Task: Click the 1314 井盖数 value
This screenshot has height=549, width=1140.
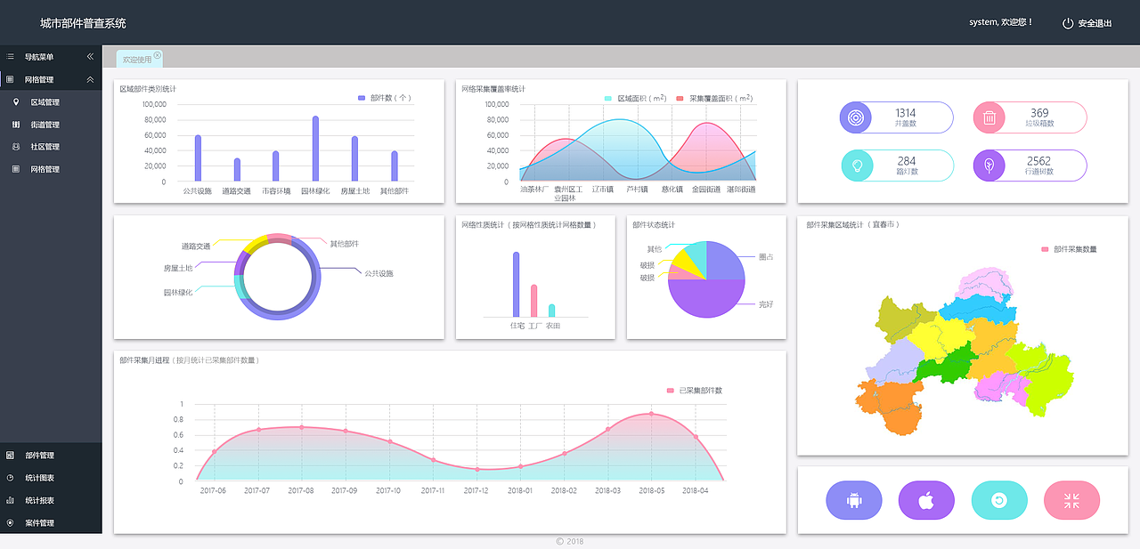Action: [x=906, y=113]
